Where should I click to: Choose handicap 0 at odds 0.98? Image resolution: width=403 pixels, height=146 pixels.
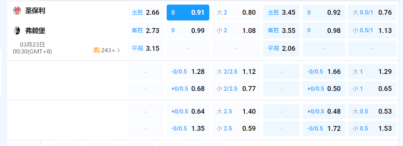point(323,30)
